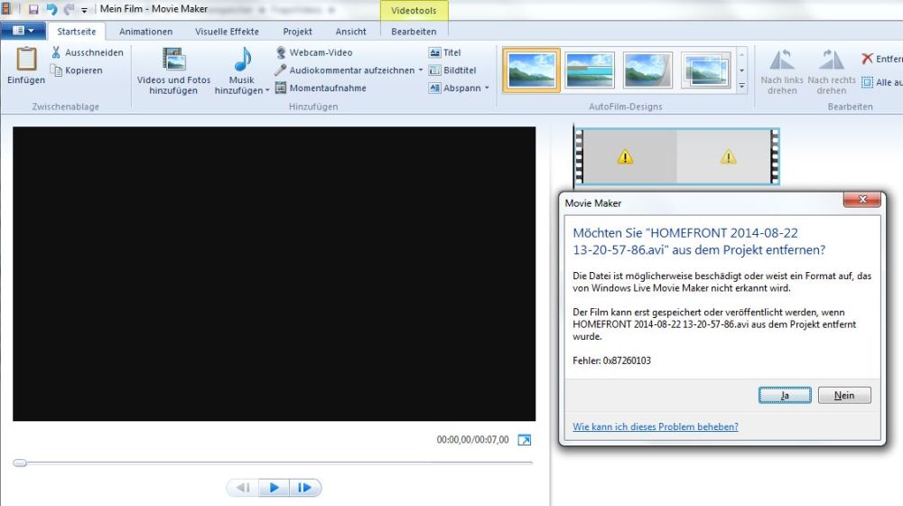Switch to Startseite tab

pyautogui.click(x=77, y=32)
